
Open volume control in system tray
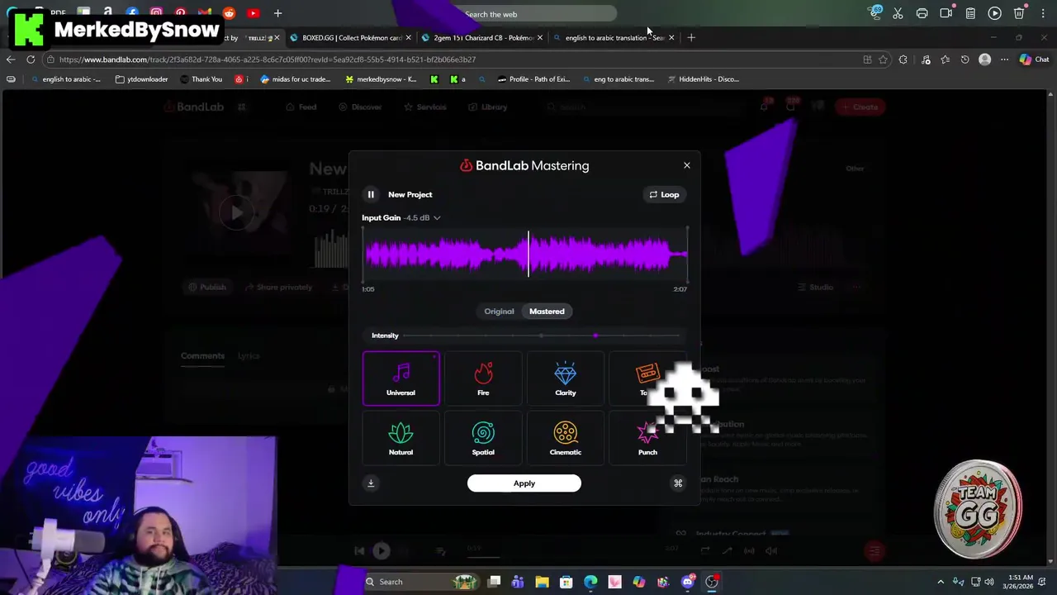pos(989,582)
